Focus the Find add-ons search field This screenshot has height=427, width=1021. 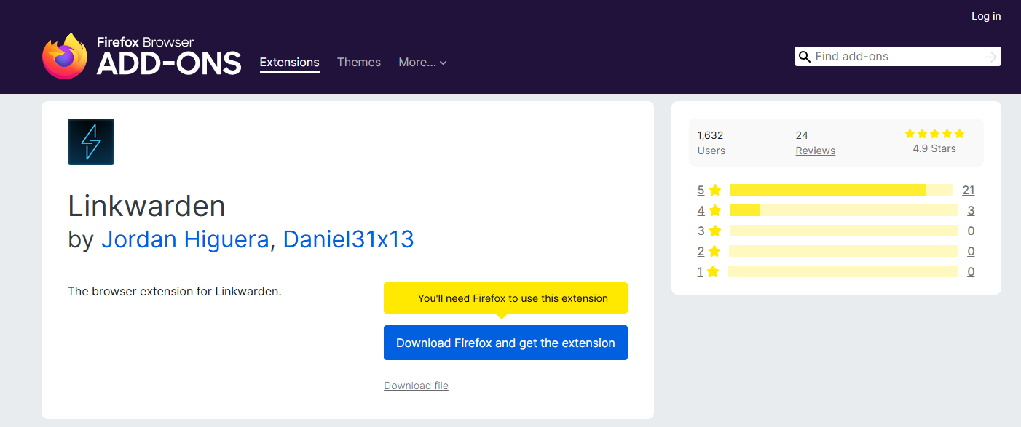click(x=898, y=57)
